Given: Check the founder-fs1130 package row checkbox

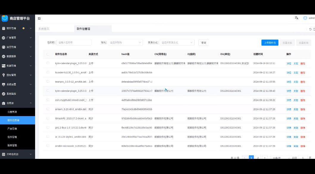Looking at the screenshot, I should tap(48, 72).
